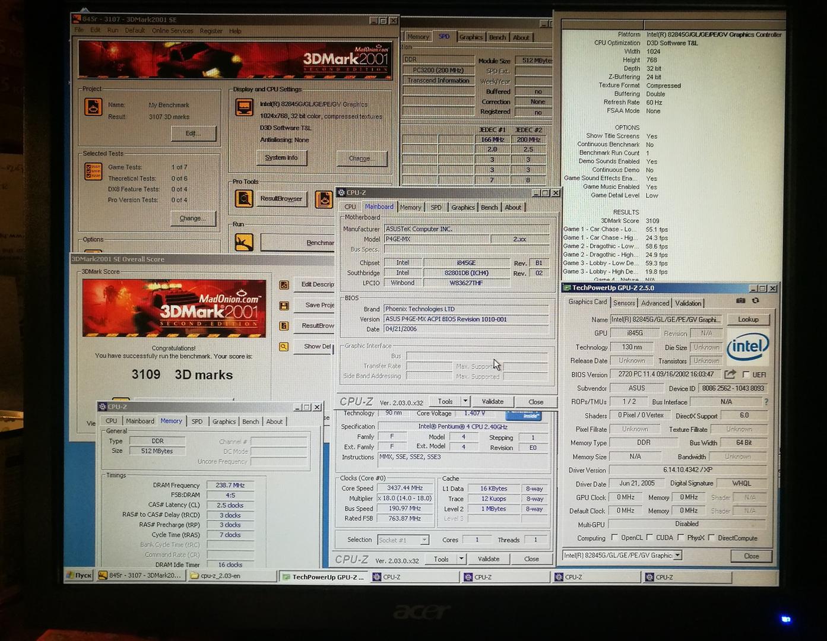Click the CAS# Latency value 2.5 clocks
Viewport: 827px width, 641px height.
pyautogui.click(x=230, y=505)
